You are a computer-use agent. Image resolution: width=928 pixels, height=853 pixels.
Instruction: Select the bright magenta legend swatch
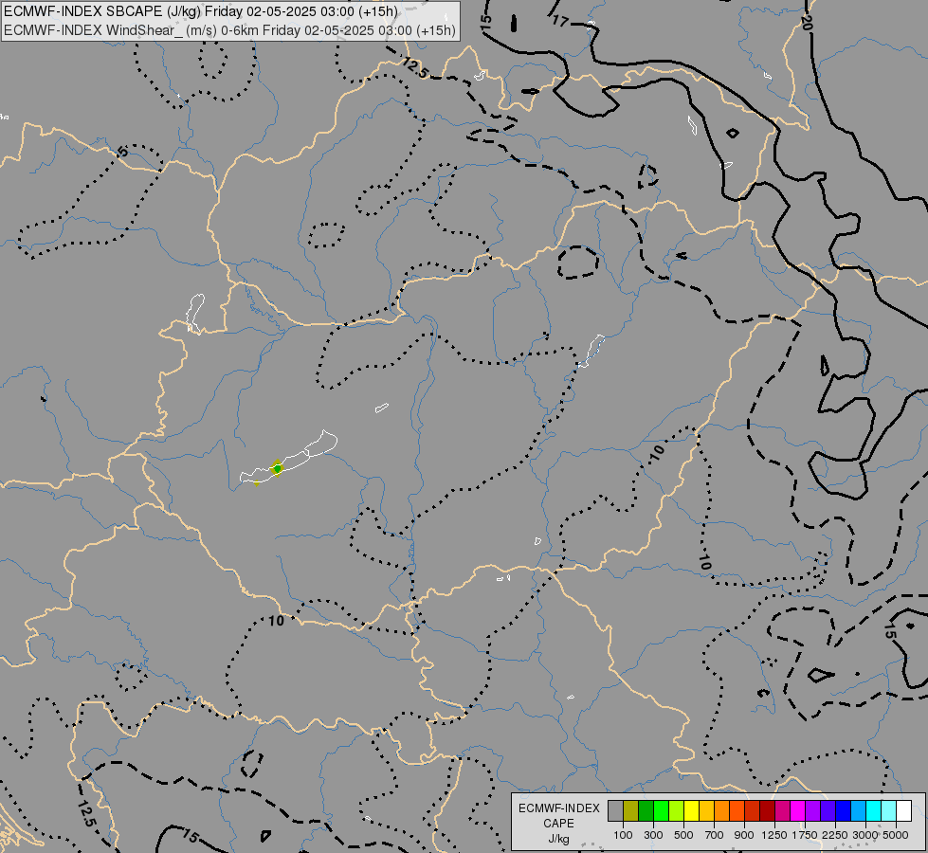pyautogui.click(x=798, y=811)
